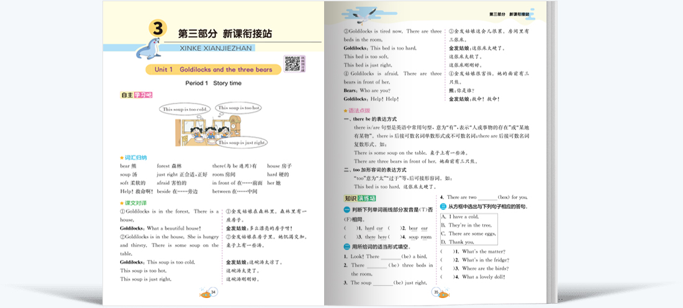Click the '语法点拨' heading

pyautogui.click(x=360, y=111)
